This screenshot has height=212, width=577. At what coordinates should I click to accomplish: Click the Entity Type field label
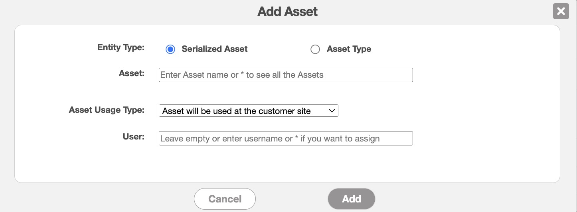(121, 47)
